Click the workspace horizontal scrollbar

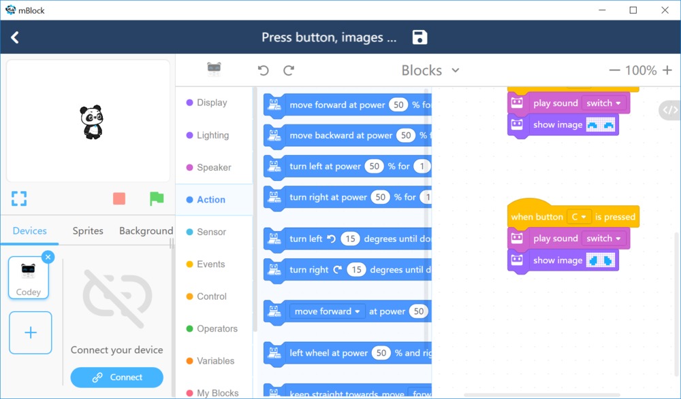tap(542, 395)
